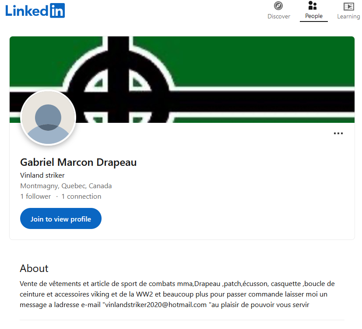This screenshot has height=329, width=362.
Task: Click the blue "in" square logo
Action: pos(57,11)
